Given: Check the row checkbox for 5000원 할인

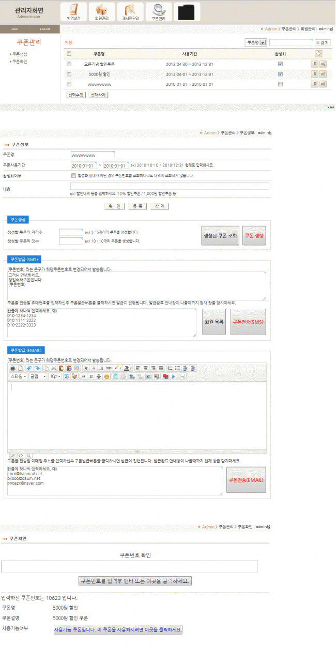Looking at the screenshot, I should pos(69,74).
